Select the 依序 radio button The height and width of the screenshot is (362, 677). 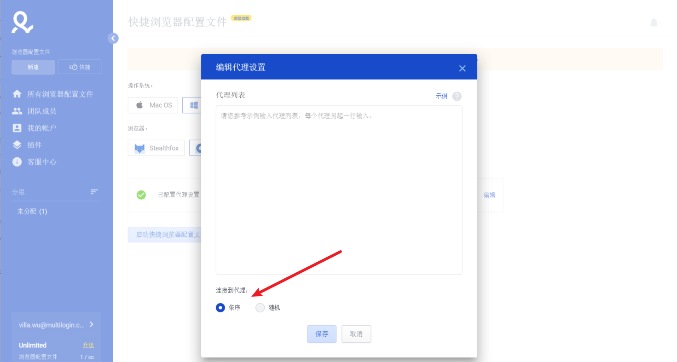tap(220, 308)
